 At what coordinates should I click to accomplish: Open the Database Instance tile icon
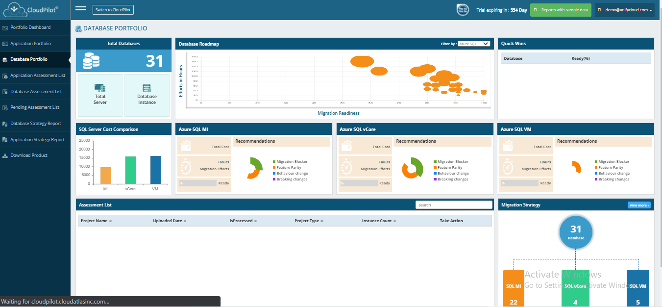click(147, 88)
